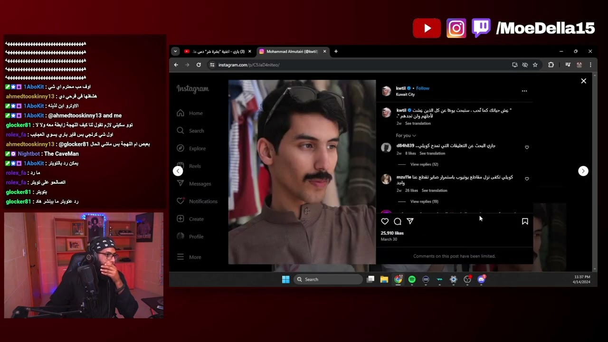This screenshot has height=342, width=608.
Task: Open File Explorer from taskbar
Action: pos(384,279)
